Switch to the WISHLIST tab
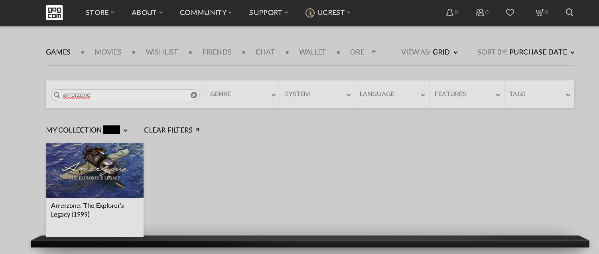This screenshot has height=254, width=599. coord(162,52)
